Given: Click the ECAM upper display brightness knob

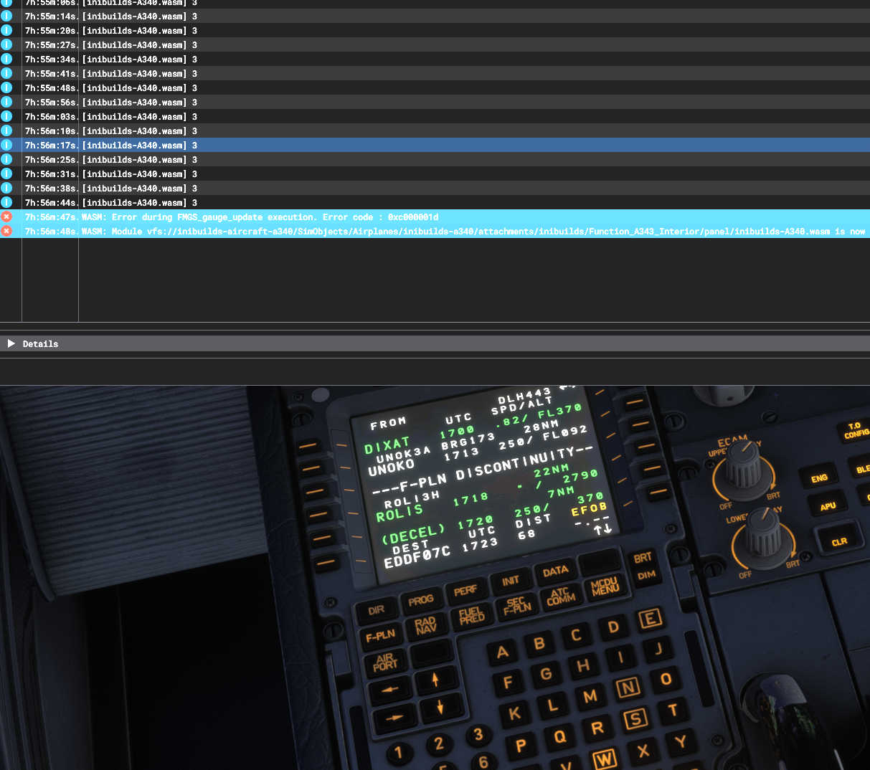Looking at the screenshot, I should [744, 470].
